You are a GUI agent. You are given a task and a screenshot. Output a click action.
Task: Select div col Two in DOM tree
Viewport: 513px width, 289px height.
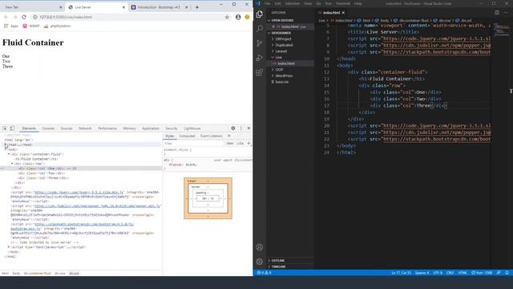click(41, 173)
